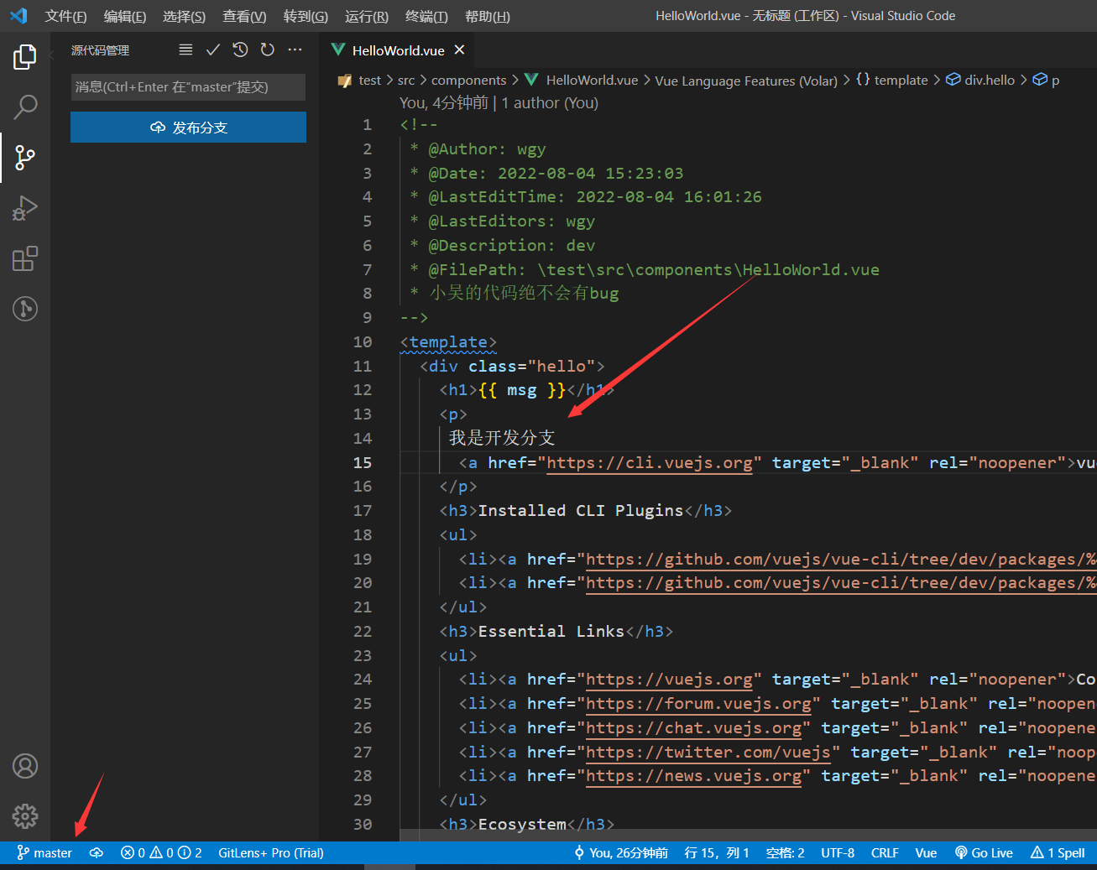1097x870 pixels.
Task: Click the components breadcrumb segment
Action: [x=468, y=81]
